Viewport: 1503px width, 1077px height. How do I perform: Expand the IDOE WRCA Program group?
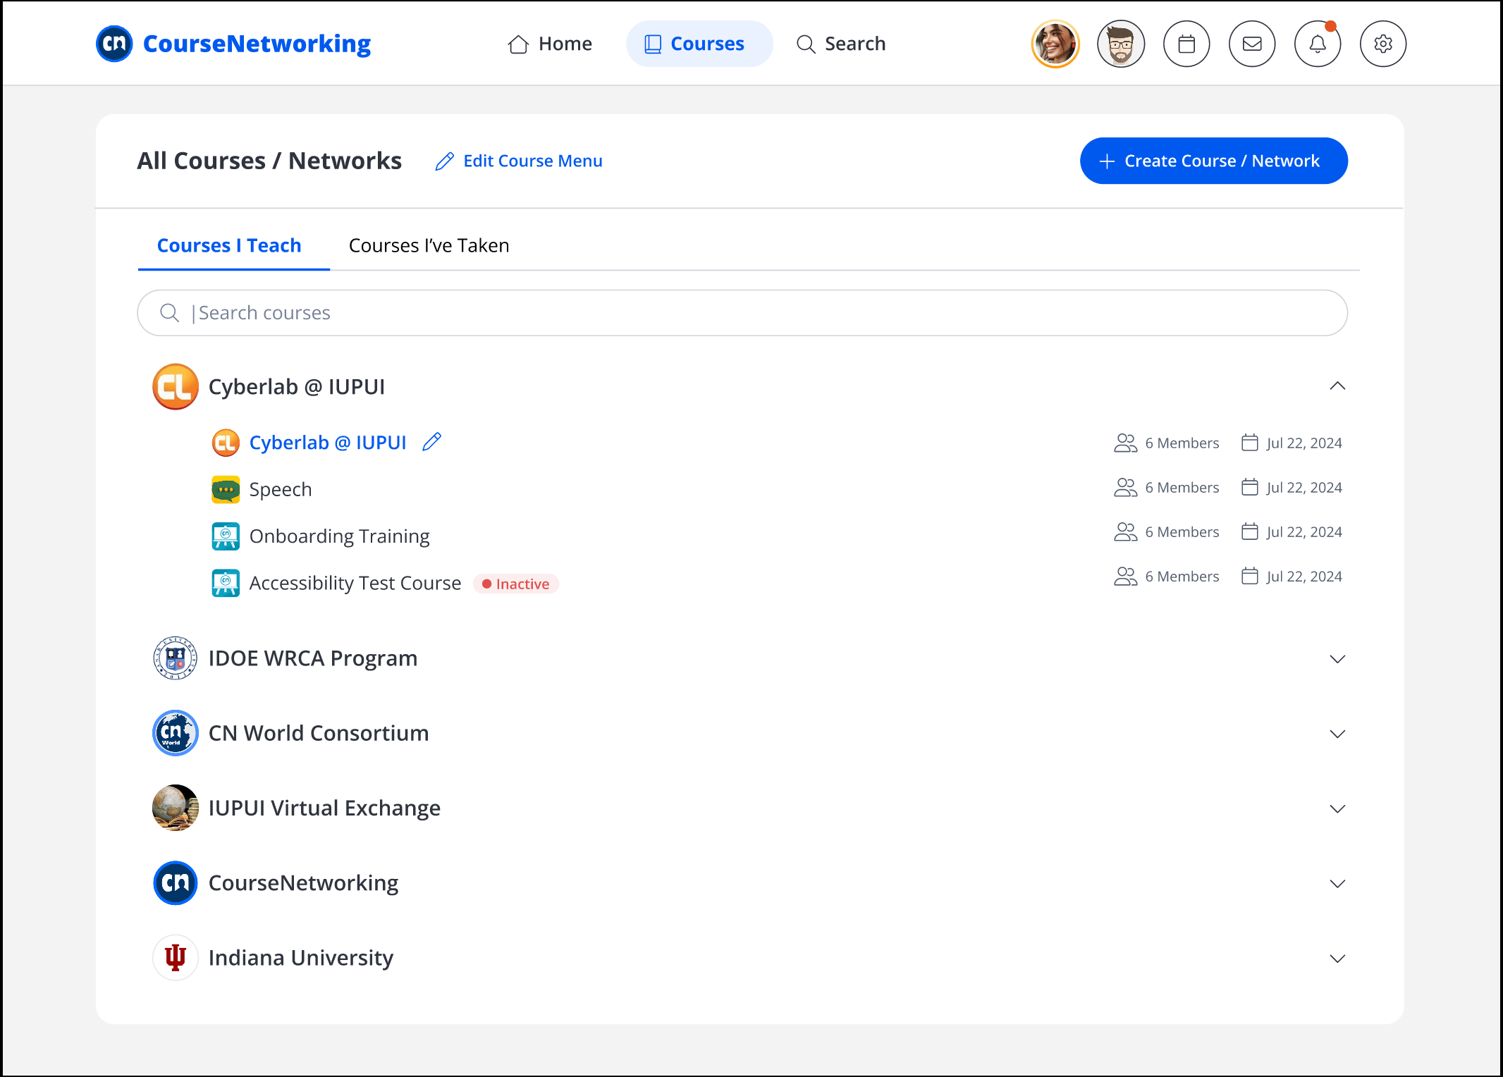1337,659
